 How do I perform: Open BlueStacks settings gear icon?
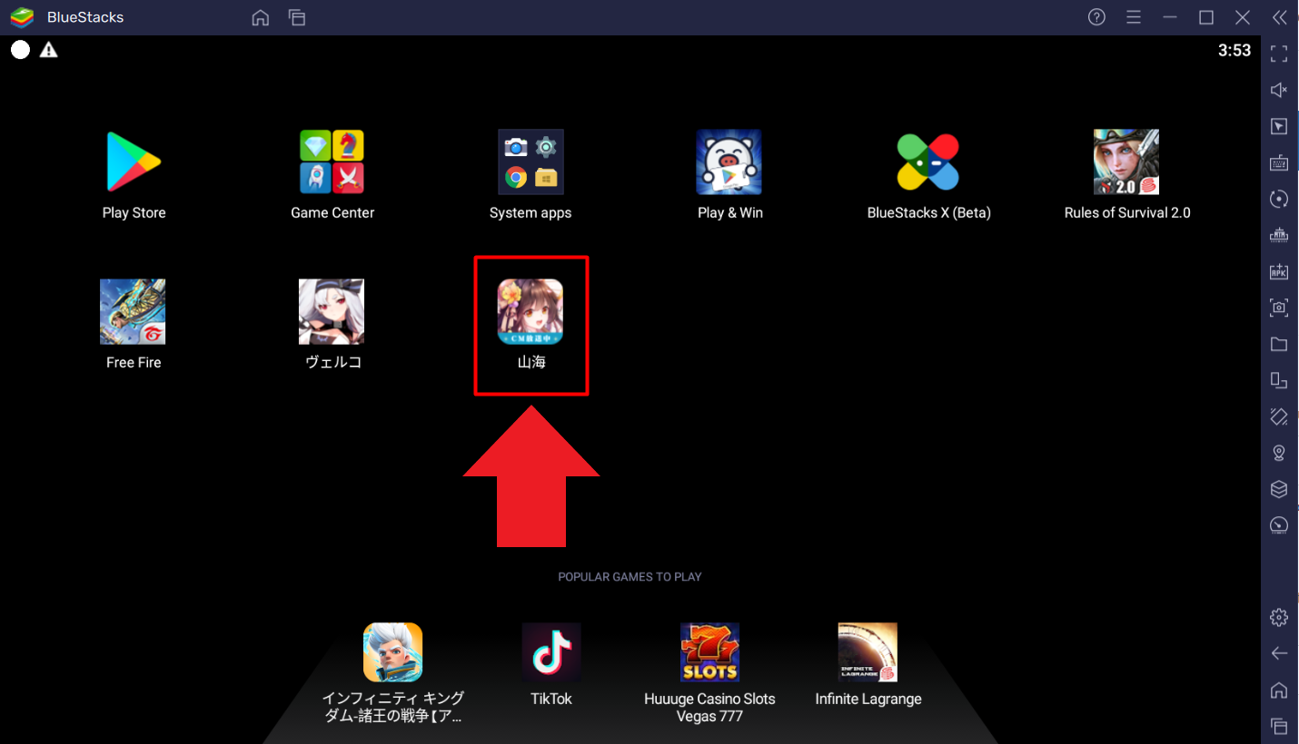1279,617
